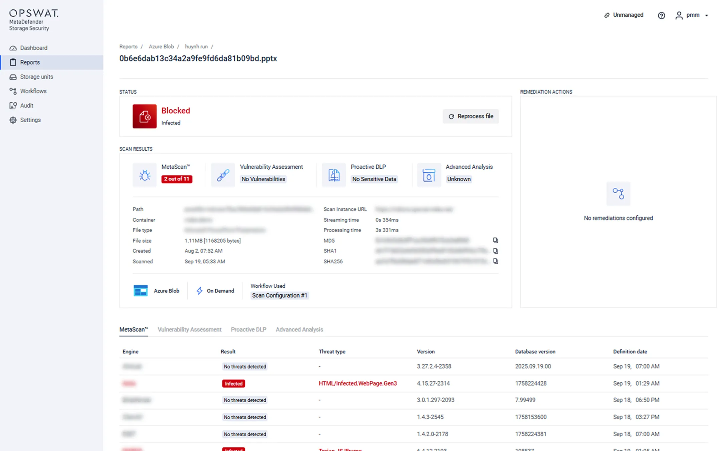This screenshot has height=451, width=721.
Task: Click the Scan Configuration #1 badge
Action: 280,295
